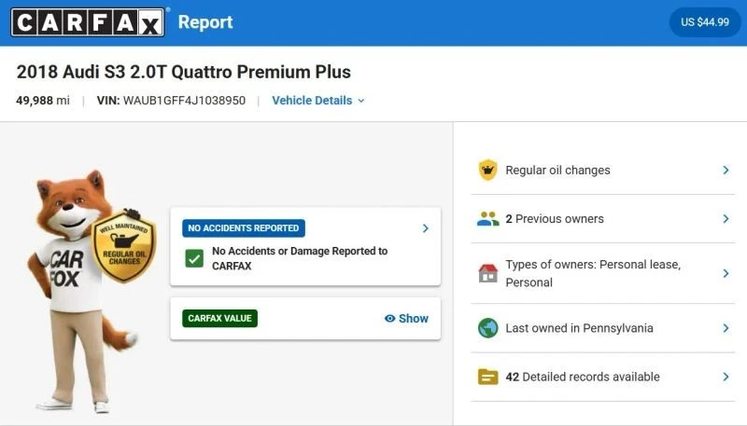Open Last owned in Pennsylvania row
The height and width of the screenshot is (426, 747).
tap(602, 328)
